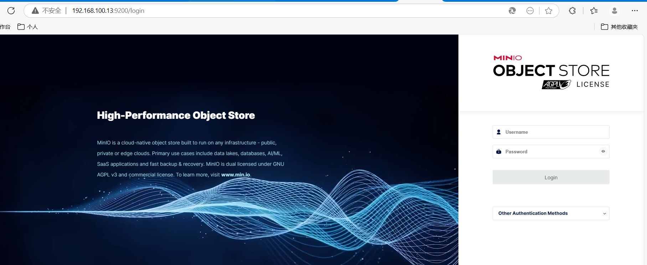The width and height of the screenshot is (647, 265).
Task: Open the not-secure warning site info
Action: pyautogui.click(x=35, y=11)
